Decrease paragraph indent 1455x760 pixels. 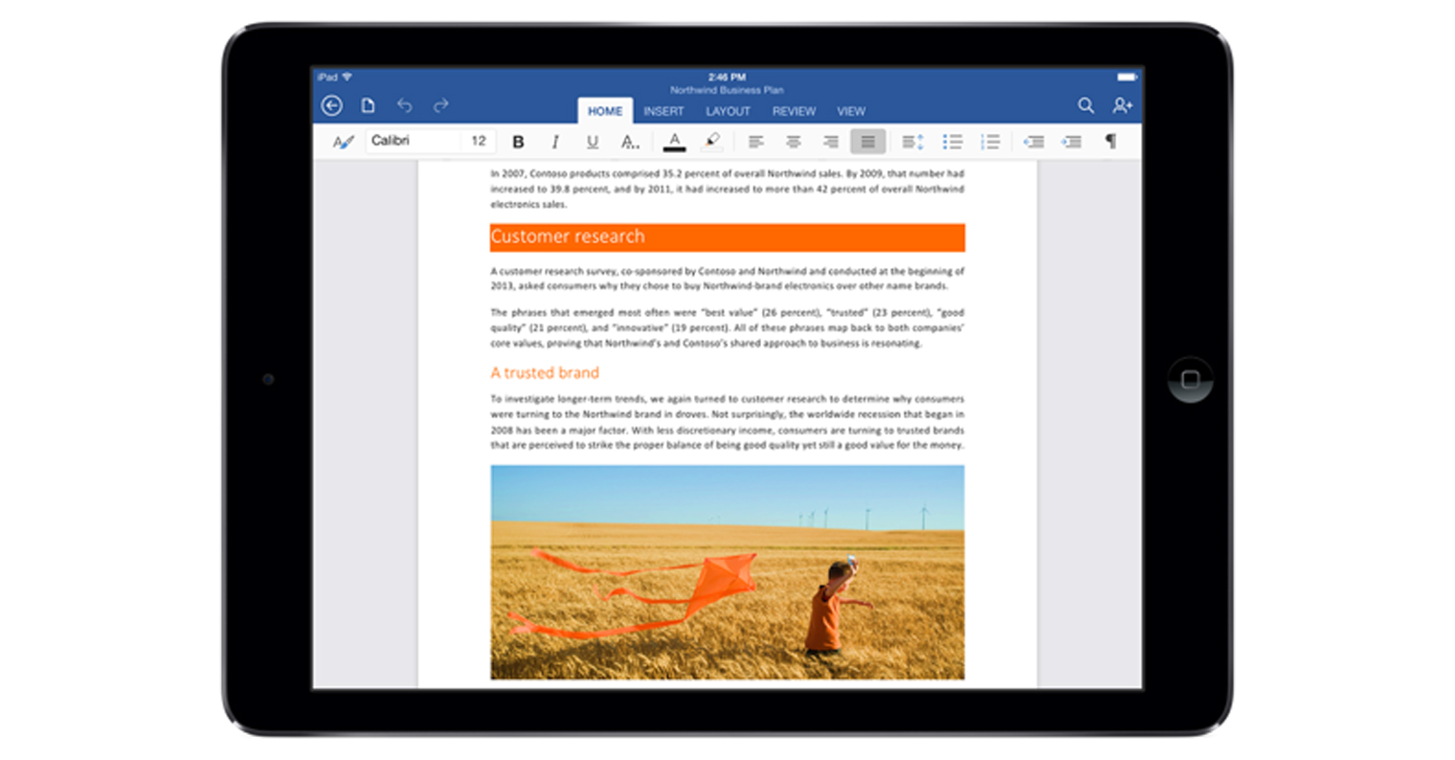[x=1034, y=142]
